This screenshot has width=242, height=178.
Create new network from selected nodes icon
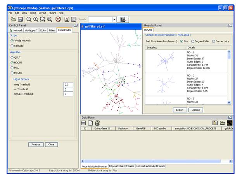tap(67, 19)
